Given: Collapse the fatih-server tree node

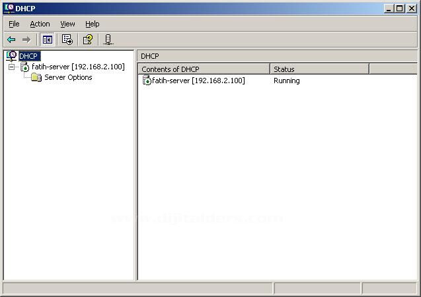Looking at the screenshot, I should [x=11, y=67].
